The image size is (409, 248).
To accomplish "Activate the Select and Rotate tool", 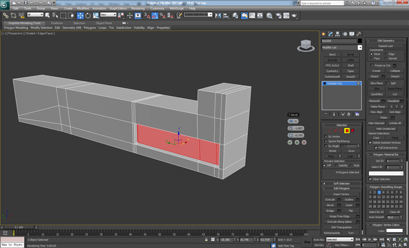I will coord(88,15).
